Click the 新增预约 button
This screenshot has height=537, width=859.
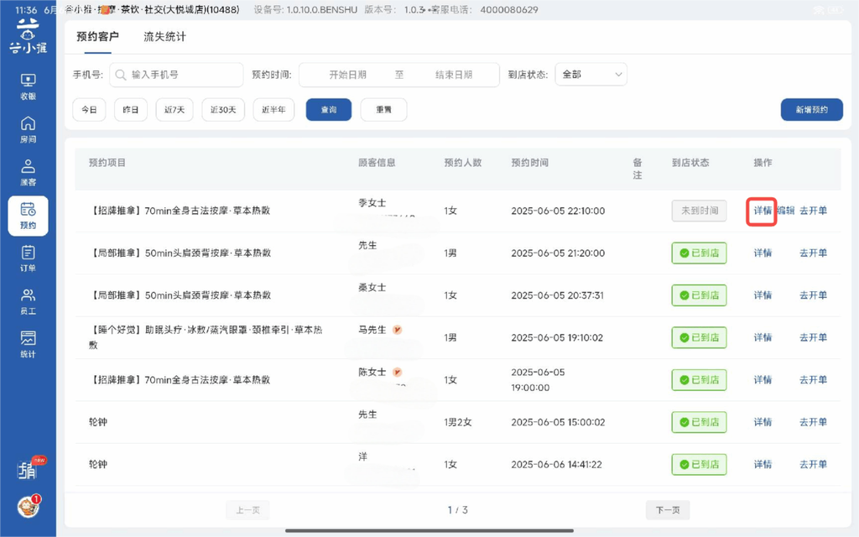812,110
